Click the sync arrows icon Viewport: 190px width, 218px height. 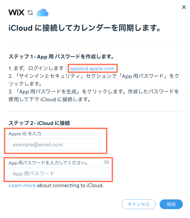click(30, 13)
